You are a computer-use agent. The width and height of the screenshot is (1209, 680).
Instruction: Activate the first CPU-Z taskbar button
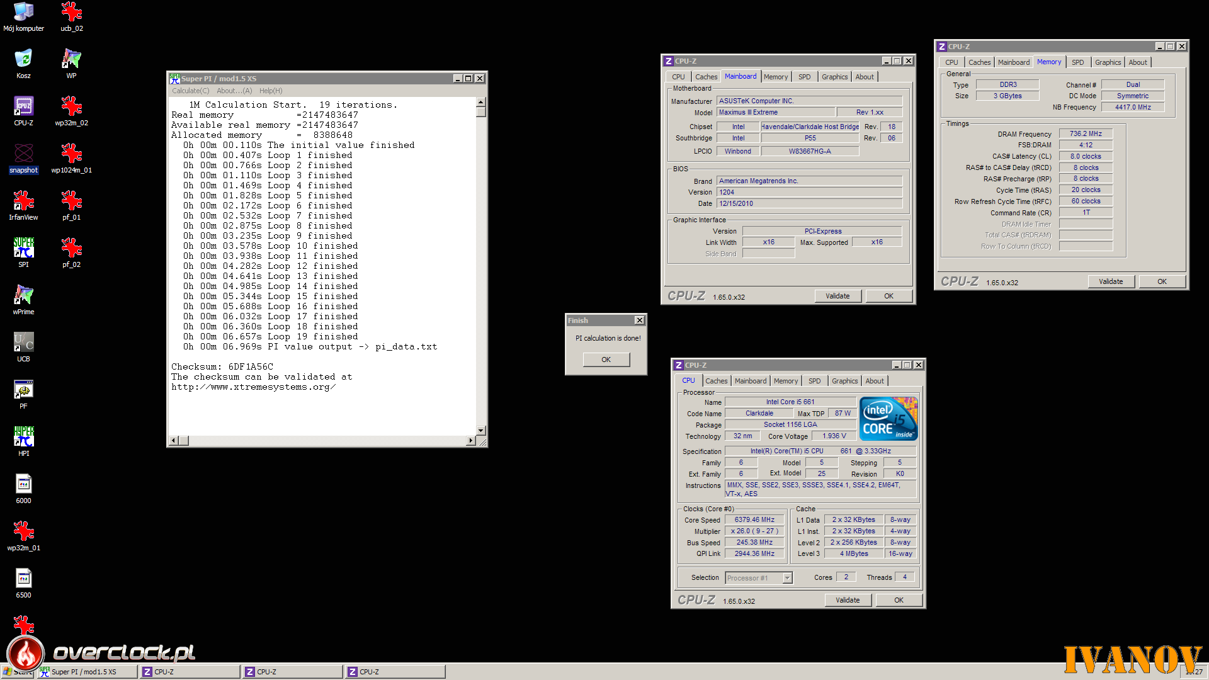(x=190, y=672)
